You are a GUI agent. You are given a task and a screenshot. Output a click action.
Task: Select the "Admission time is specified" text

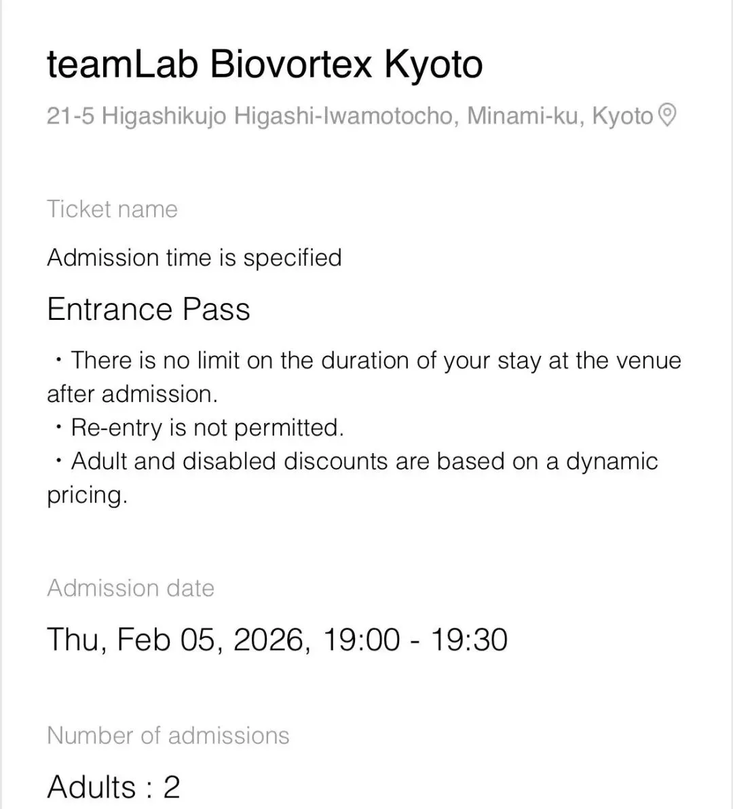(194, 258)
